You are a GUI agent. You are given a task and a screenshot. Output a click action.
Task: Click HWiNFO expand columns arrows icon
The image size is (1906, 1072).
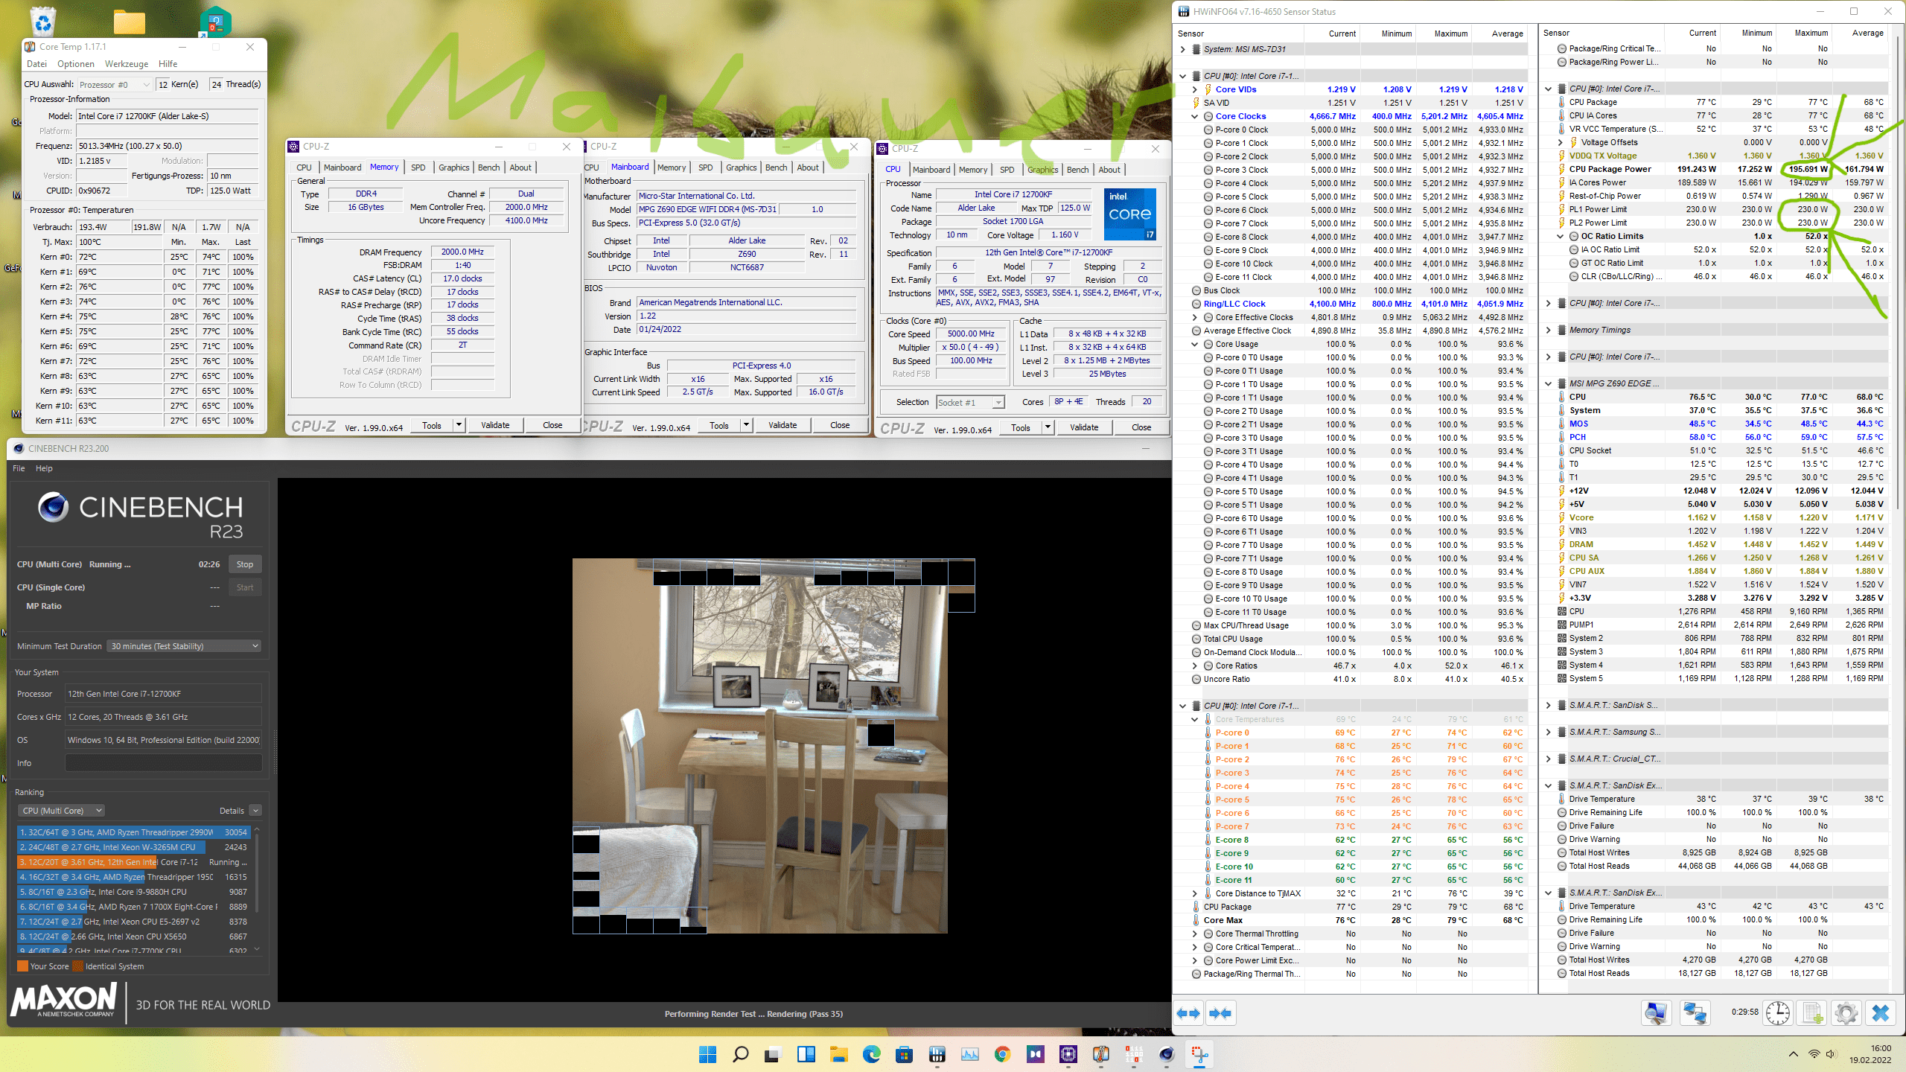[x=1188, y=1013]
